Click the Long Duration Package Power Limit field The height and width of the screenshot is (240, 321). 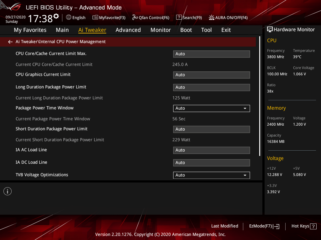[212, 87]
